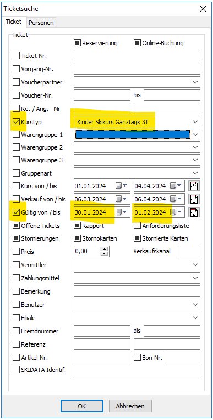
Task: Uncheck the Kurstyp checkbox
Action: coord(16,122)
